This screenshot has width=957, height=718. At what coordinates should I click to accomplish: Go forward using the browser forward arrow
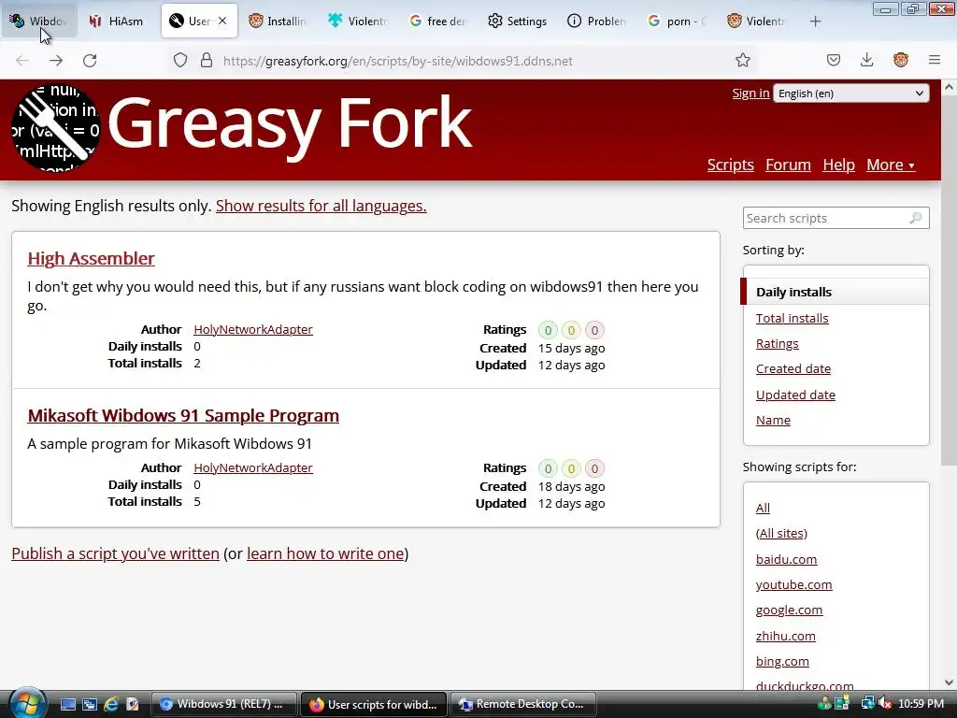[x=56, y=61]
